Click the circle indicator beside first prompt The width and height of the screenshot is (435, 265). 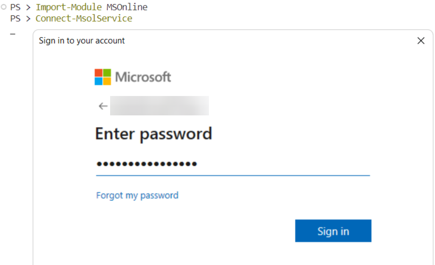pos(4,7)
